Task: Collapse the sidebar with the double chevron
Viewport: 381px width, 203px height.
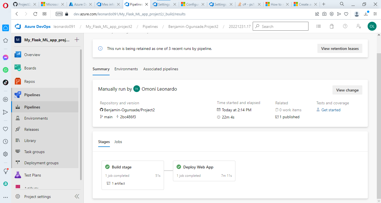Action: [77, 196]
